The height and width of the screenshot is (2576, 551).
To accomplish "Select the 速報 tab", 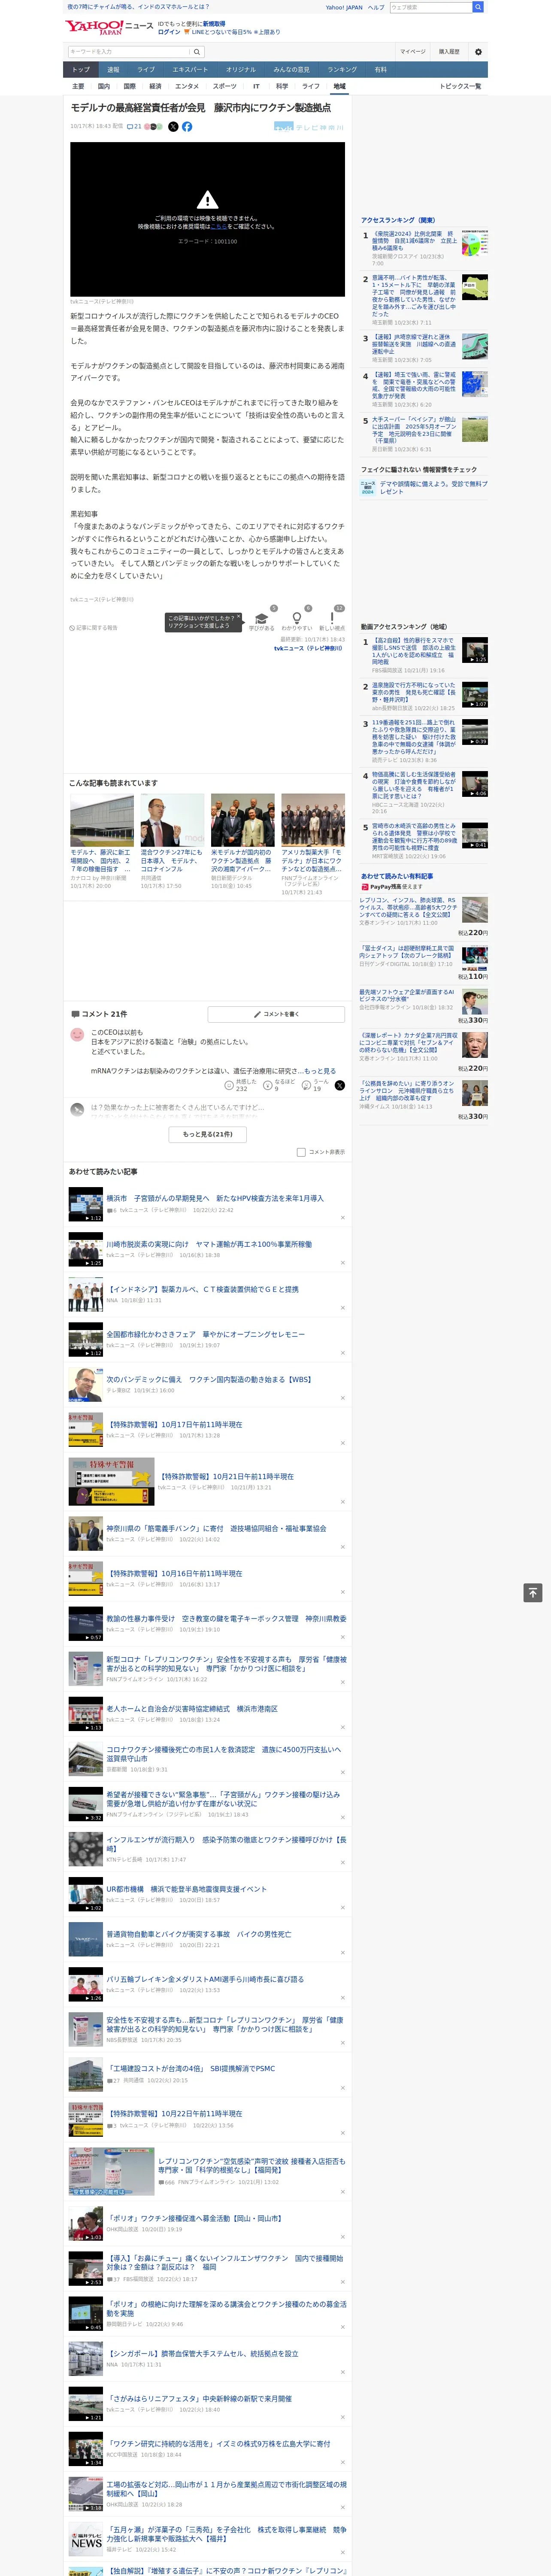I will point(113,70).
